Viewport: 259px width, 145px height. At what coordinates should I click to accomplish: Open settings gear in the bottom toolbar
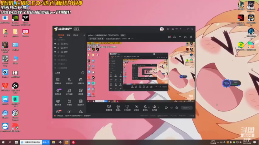pos(176,108)
